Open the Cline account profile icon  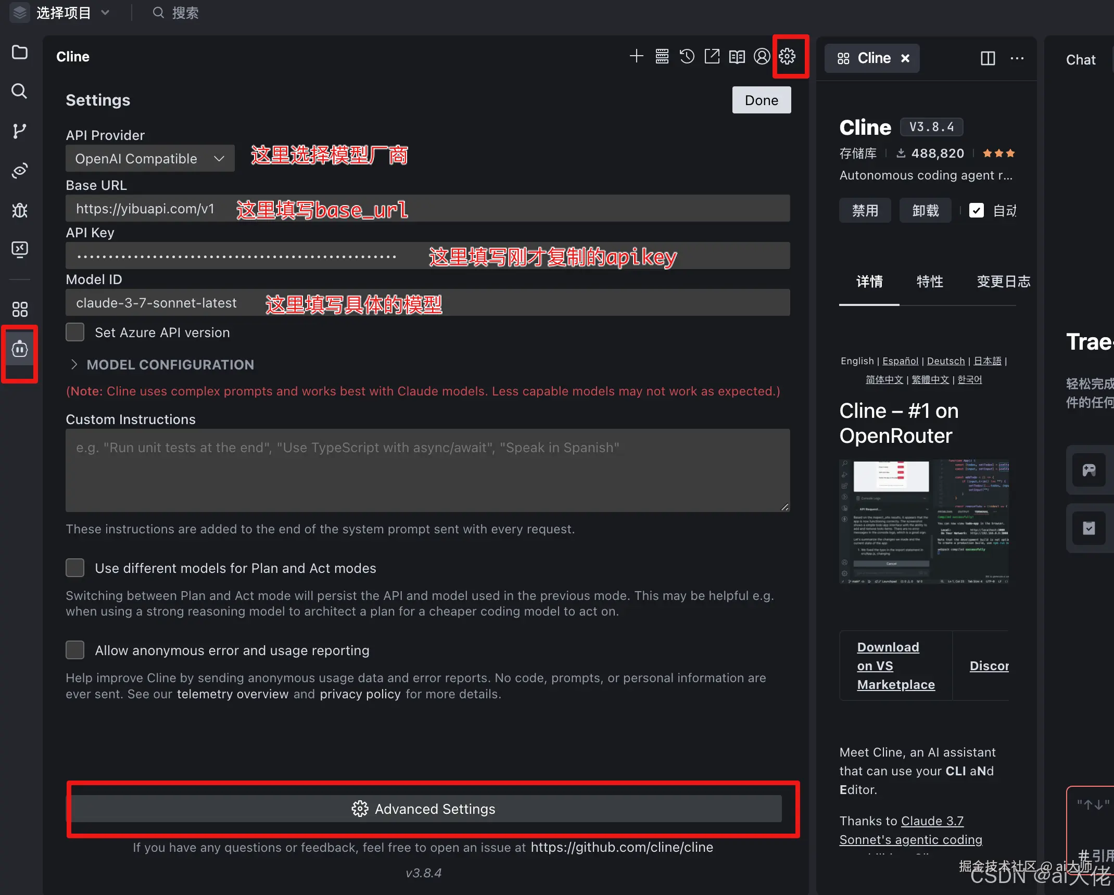click(x=762, y=56)
